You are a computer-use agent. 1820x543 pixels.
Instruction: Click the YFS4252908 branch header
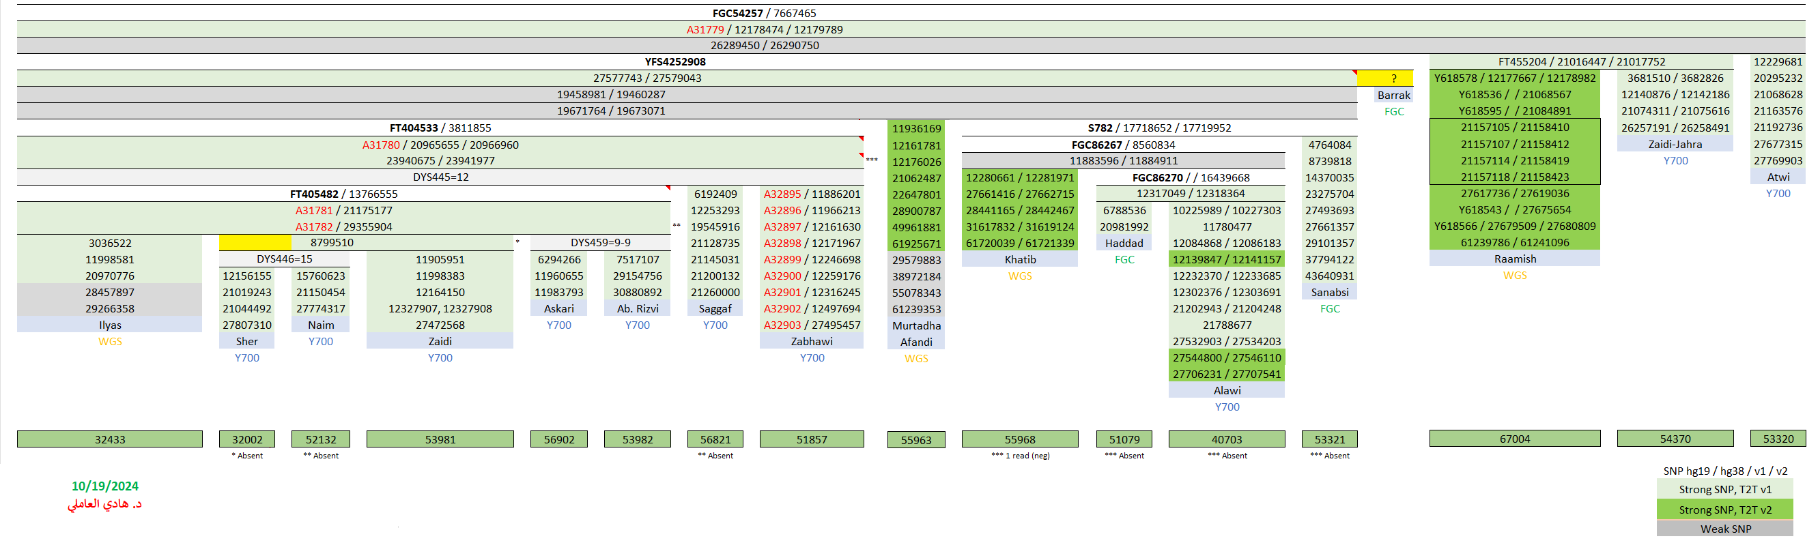(674, 62)
